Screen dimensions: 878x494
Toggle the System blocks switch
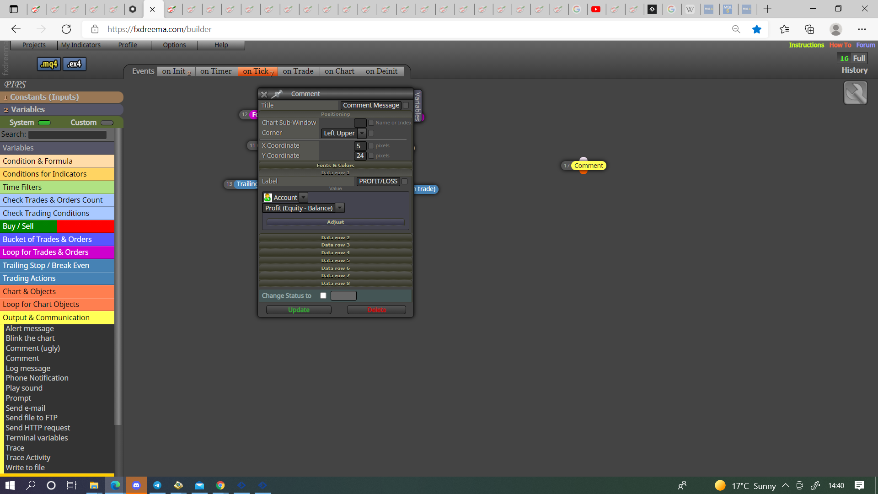click(x=44, y=123)
